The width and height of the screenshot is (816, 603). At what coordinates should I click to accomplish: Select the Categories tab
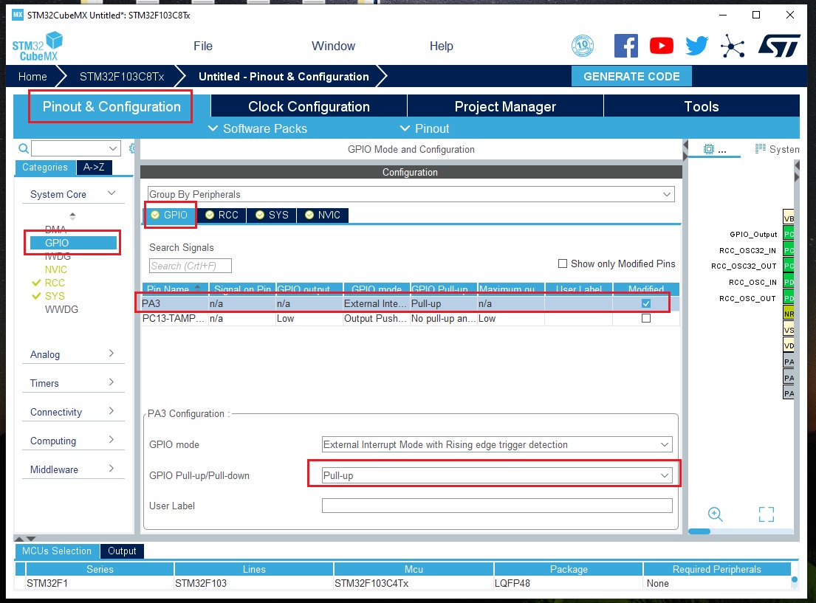(x=45, y=167)
